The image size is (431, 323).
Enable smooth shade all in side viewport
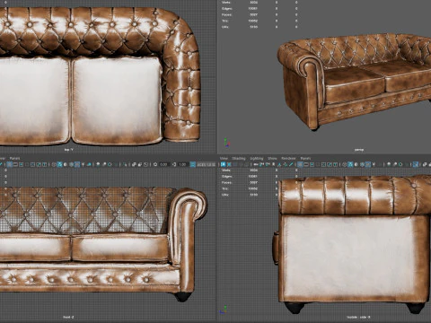[350, 164]
